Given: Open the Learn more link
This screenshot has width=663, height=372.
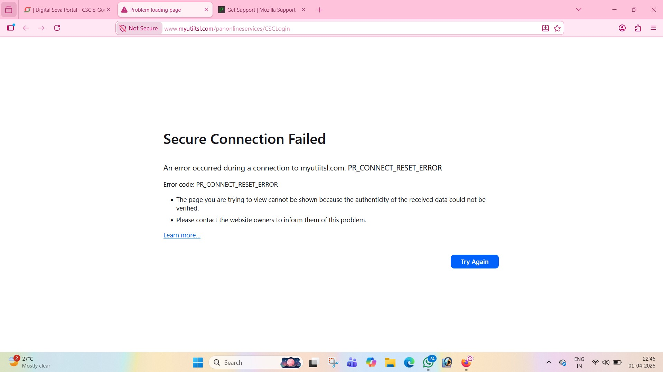Looking at the screenshot, I should coord(182,235).
